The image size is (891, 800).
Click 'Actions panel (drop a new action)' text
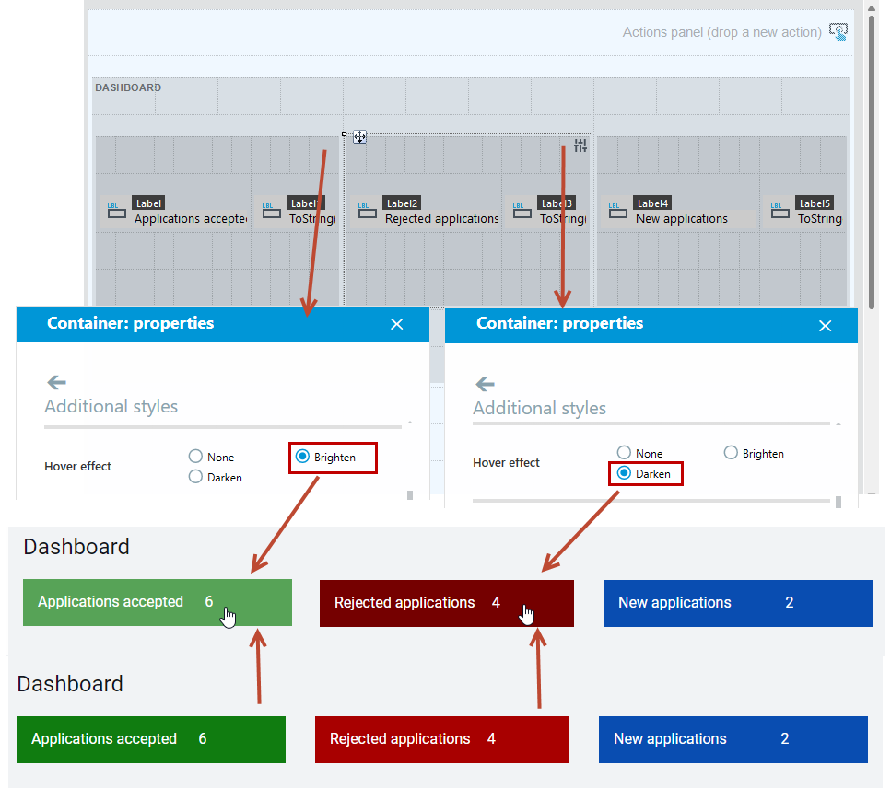pos(722,32)
